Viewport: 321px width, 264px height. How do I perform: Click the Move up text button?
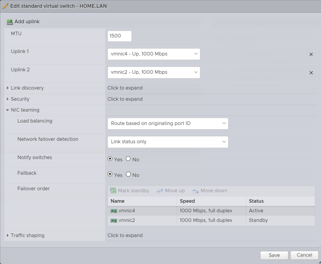[175, 190]
